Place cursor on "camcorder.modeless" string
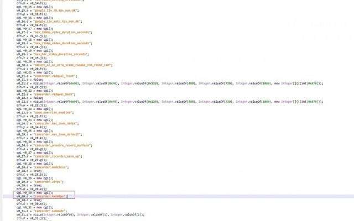 pos(51,167)
